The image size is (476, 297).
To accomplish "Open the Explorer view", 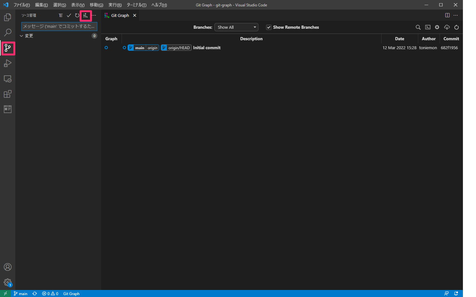I will 7,17.
